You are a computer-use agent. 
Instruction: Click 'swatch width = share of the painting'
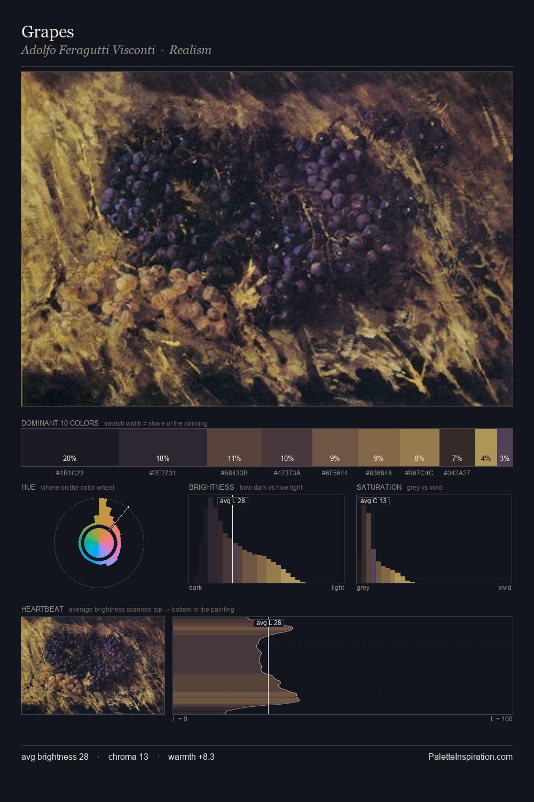point(156,423)
